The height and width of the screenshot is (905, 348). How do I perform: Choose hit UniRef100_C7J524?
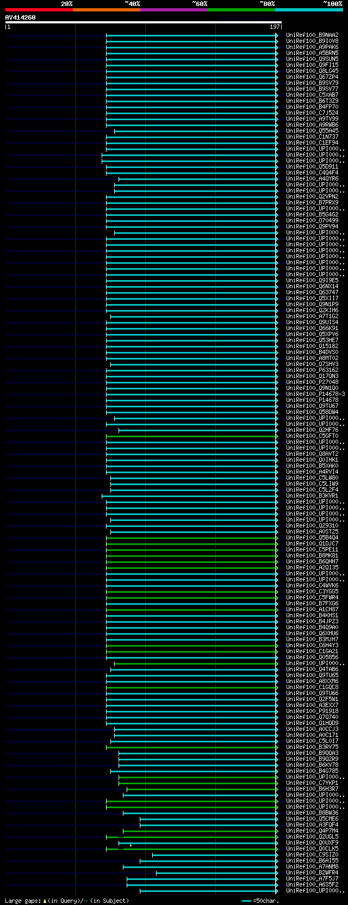(x=312, y=113)
